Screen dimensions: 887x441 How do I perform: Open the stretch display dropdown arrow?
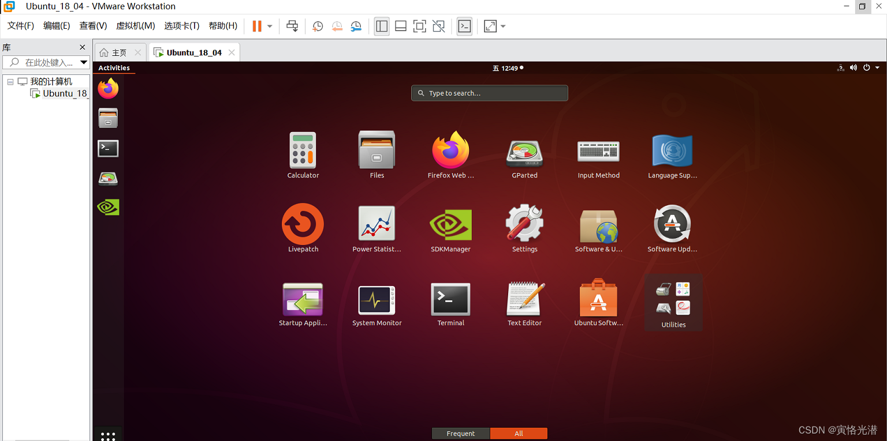[503, 27]
